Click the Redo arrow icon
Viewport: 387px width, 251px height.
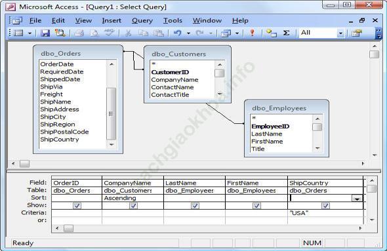coord(199,33)
